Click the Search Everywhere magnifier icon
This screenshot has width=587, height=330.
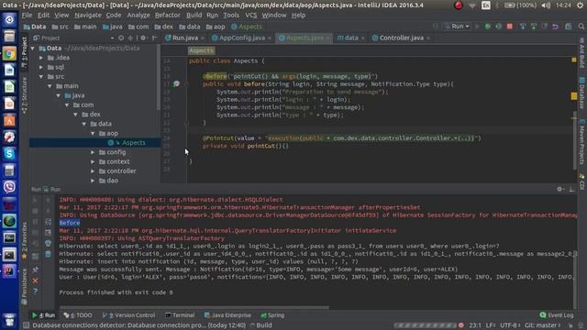pyautogui.click(x=581, y=27)
